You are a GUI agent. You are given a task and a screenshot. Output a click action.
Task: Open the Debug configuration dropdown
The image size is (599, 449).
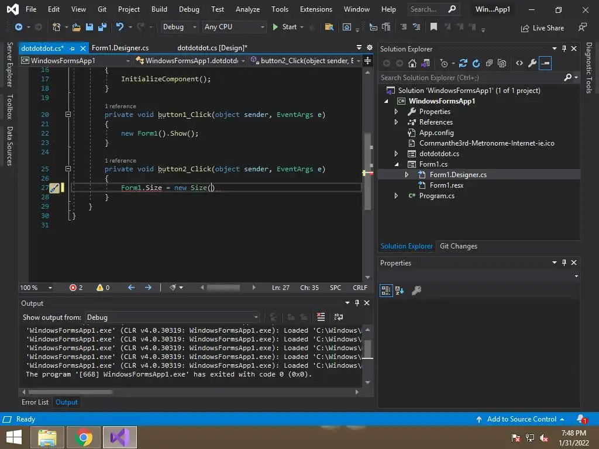click(x=179, y=27)
